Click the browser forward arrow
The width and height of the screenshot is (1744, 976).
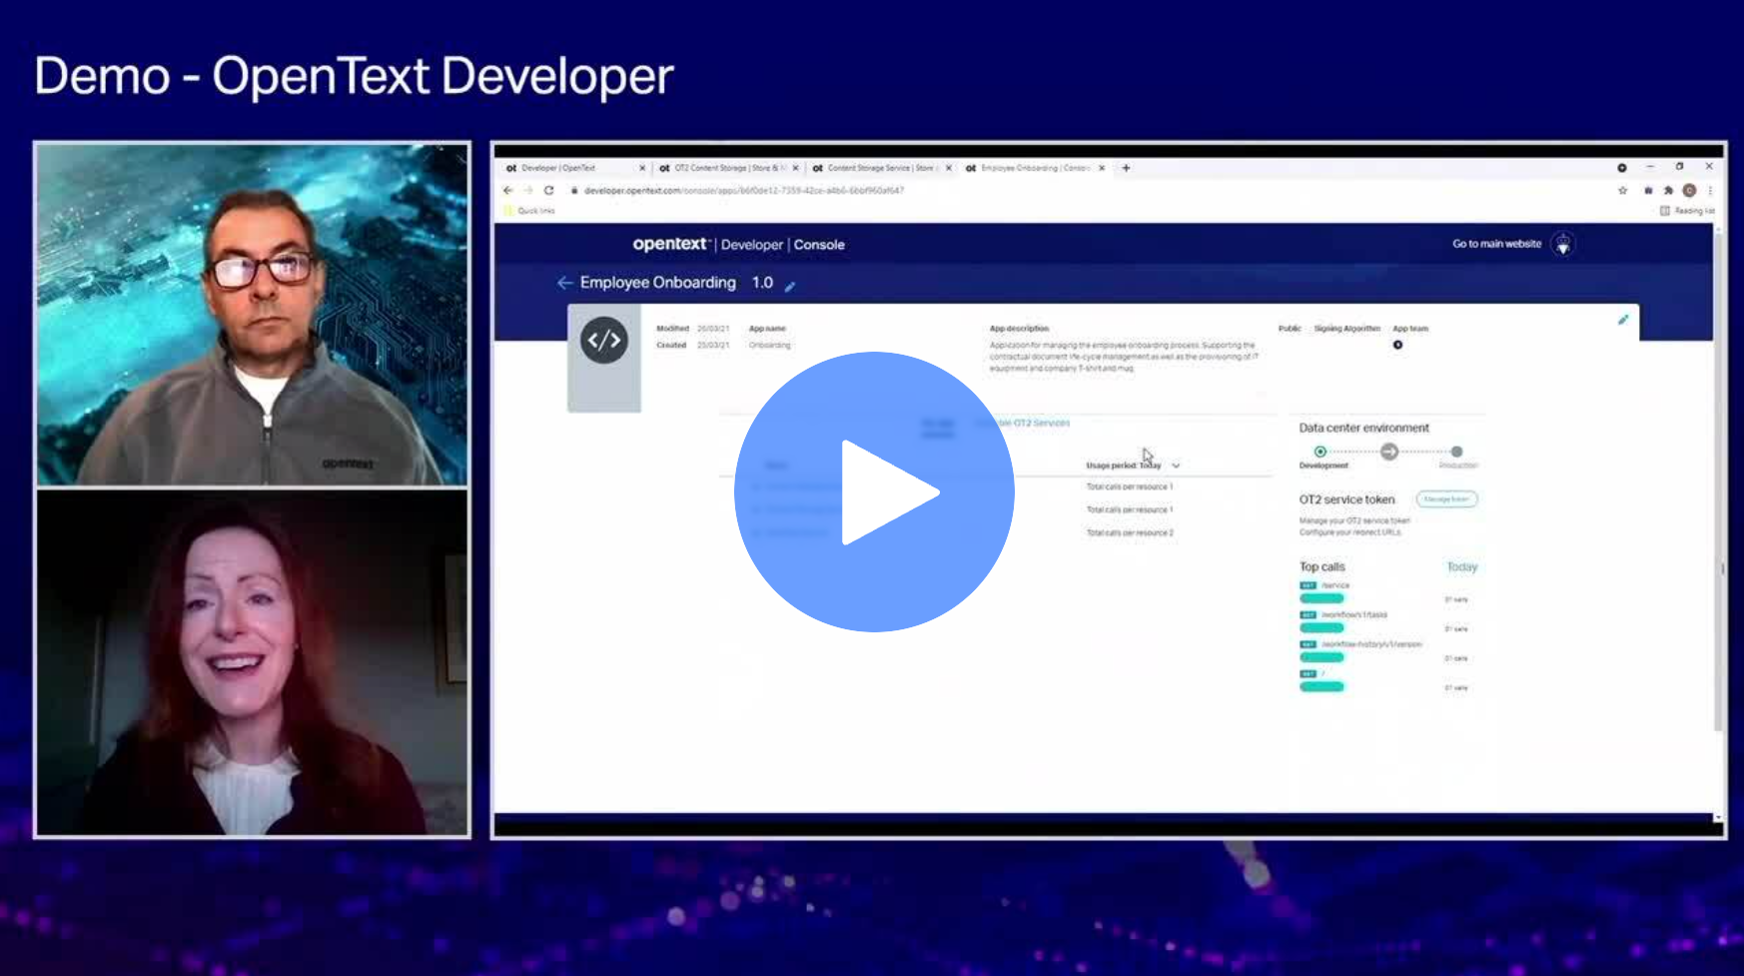tap(527, 190)
